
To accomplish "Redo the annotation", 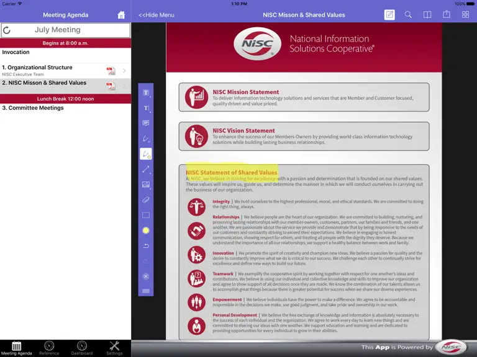I will pos(146,261).
